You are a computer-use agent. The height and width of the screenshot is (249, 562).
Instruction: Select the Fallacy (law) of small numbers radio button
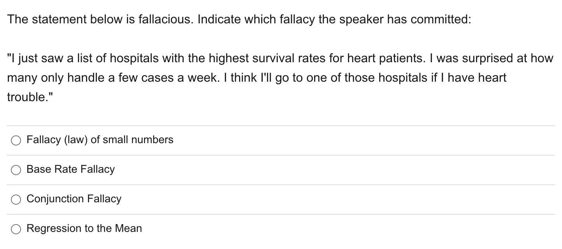pyautogui.click(x=16, y=140)
